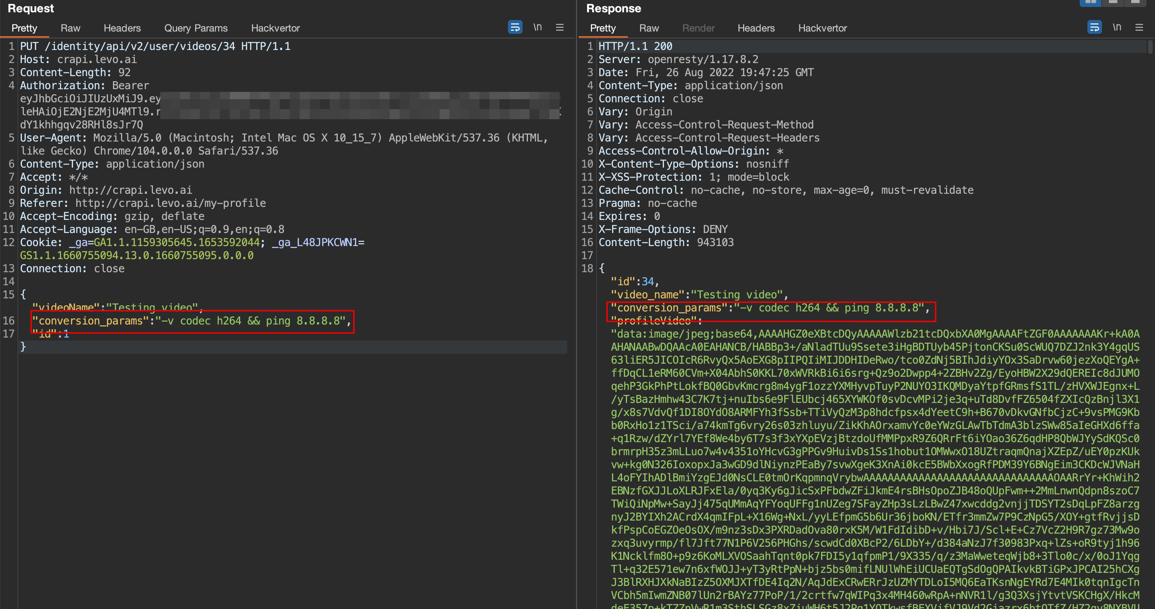Open Hackvertor tab in Response panel

tap(822, 28)
